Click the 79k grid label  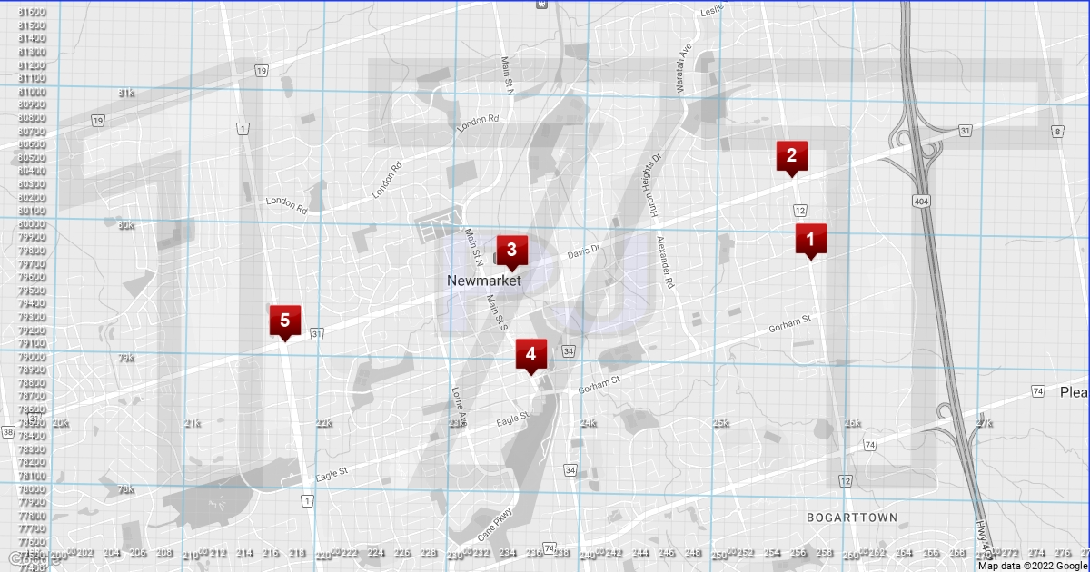[x=126, y=358]
